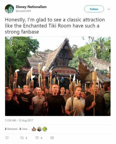Click the Enchanted Tiki Room sign in photo
The image size is (116, 144).
click(65, 71)
